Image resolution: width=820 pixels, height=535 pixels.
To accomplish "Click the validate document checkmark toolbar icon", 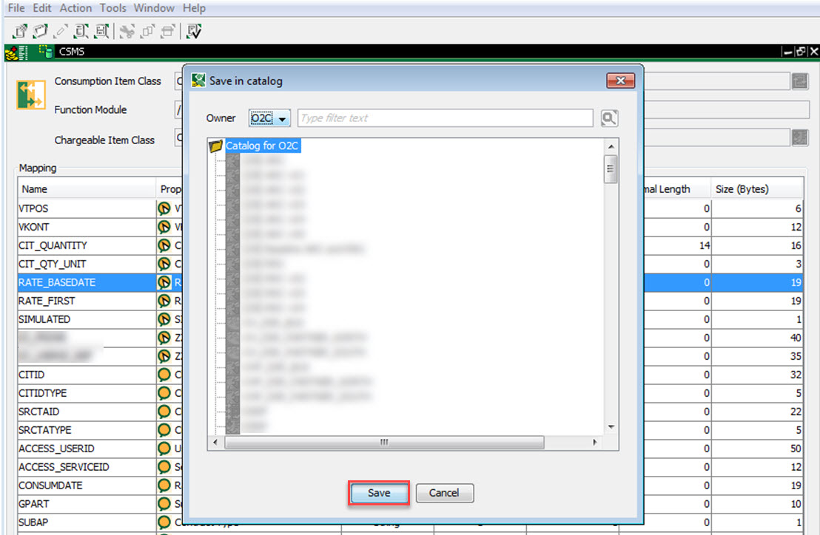I will click(192, 31).
